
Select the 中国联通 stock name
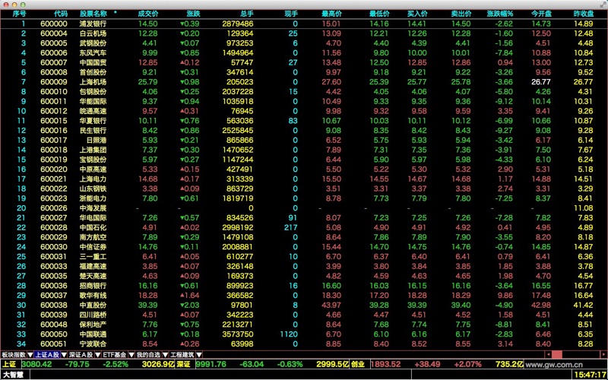(93, 334)
